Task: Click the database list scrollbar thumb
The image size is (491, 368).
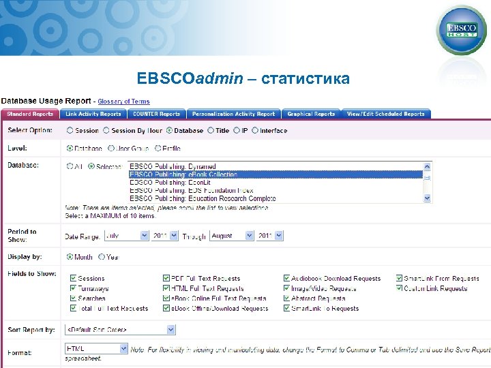Action: [427, 178]
